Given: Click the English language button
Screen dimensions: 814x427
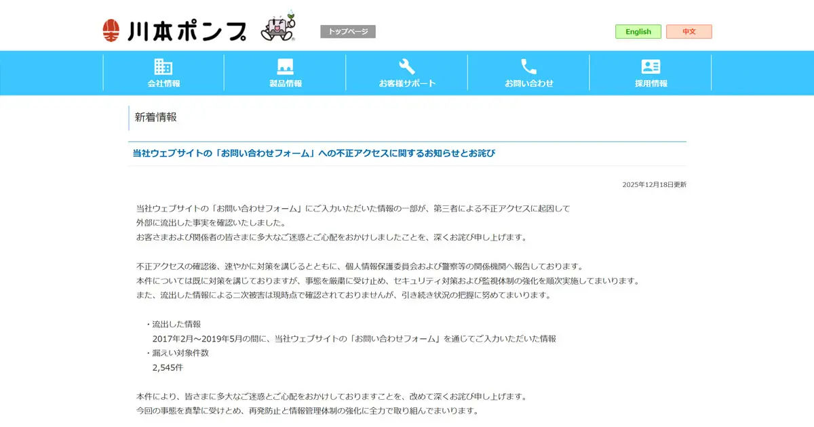Looking at the screenshot, I should 637,31.
